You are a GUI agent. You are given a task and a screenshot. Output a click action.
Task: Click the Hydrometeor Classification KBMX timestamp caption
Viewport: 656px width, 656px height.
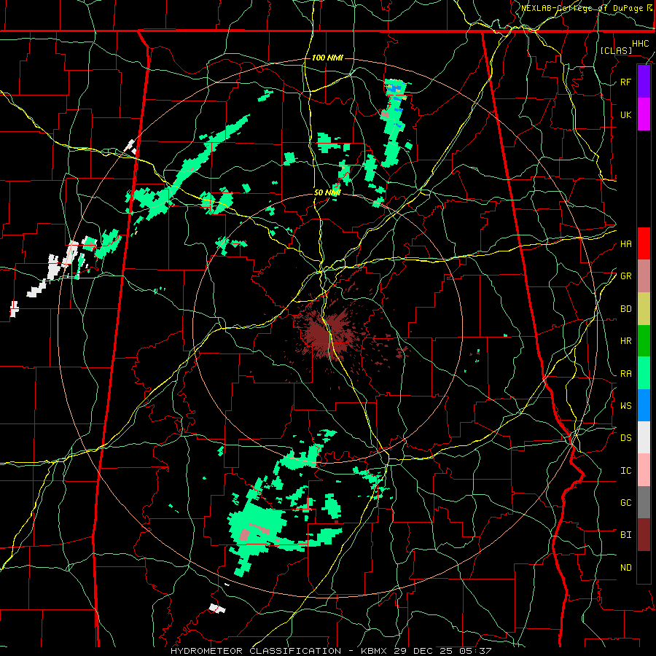pos(330,651)
